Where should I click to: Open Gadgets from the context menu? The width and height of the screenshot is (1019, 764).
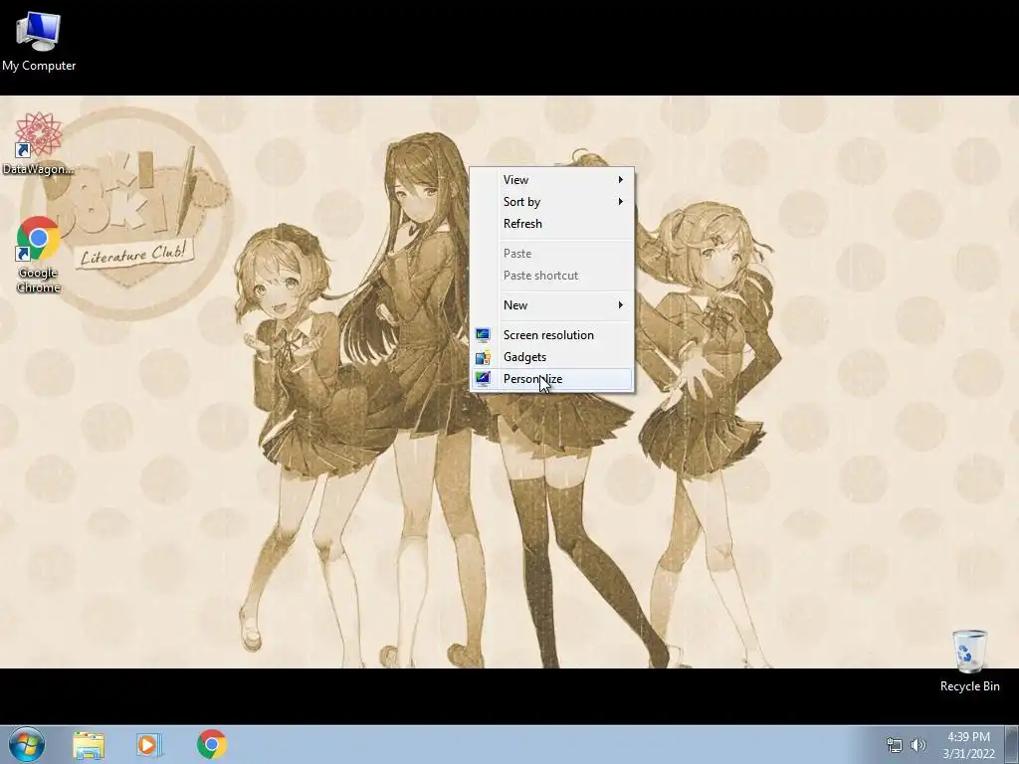tap(551, 357)
